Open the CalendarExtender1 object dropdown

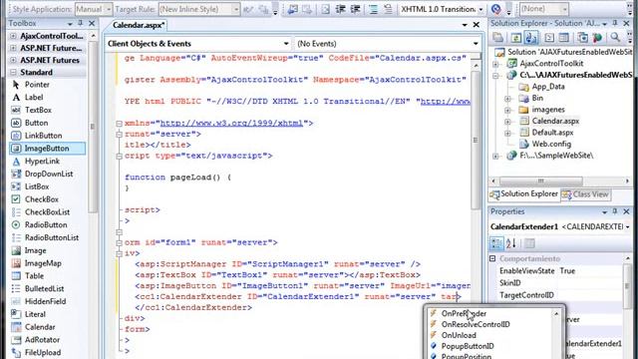tap(628, 226)
